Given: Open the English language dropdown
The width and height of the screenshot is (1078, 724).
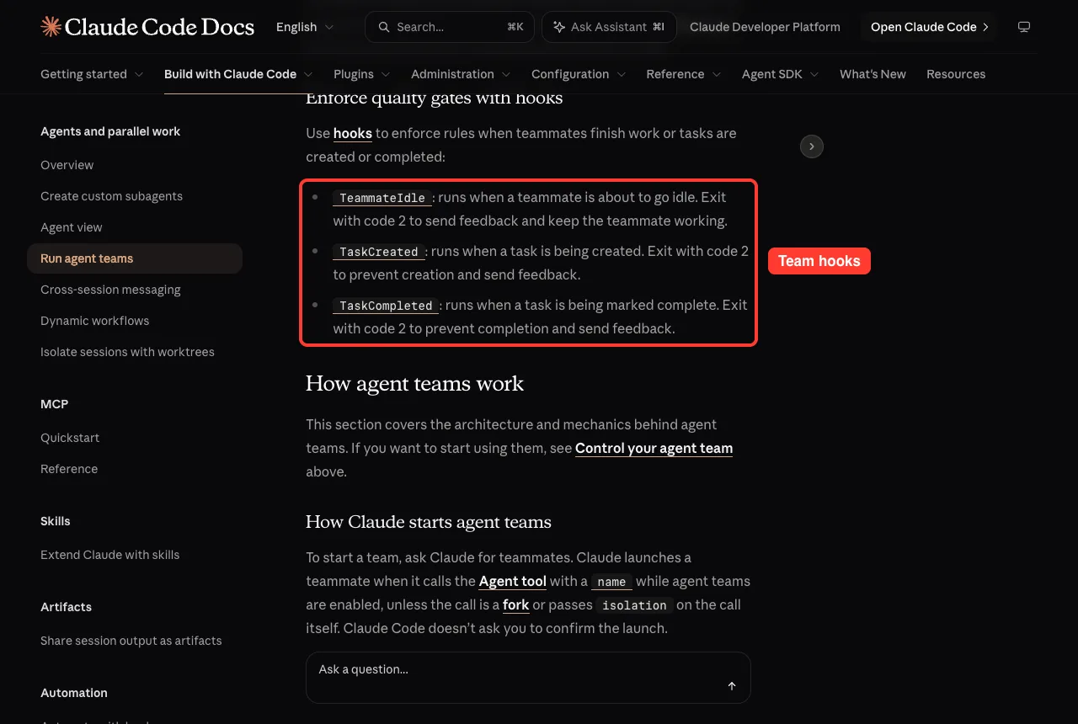Looking at the screenshot, I should 305,27.
